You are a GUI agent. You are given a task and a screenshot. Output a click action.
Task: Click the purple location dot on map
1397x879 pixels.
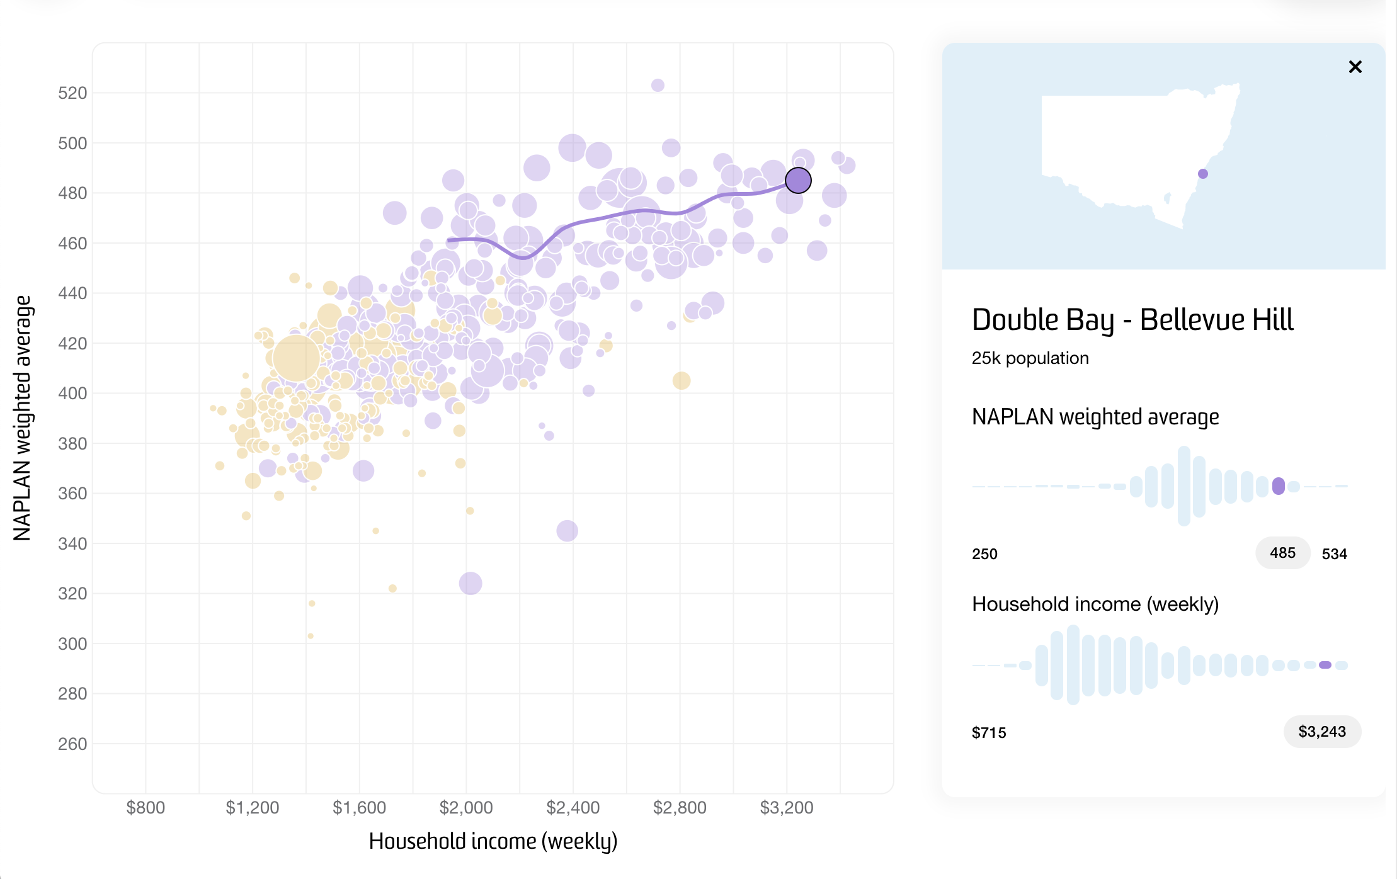point(1202,174)
